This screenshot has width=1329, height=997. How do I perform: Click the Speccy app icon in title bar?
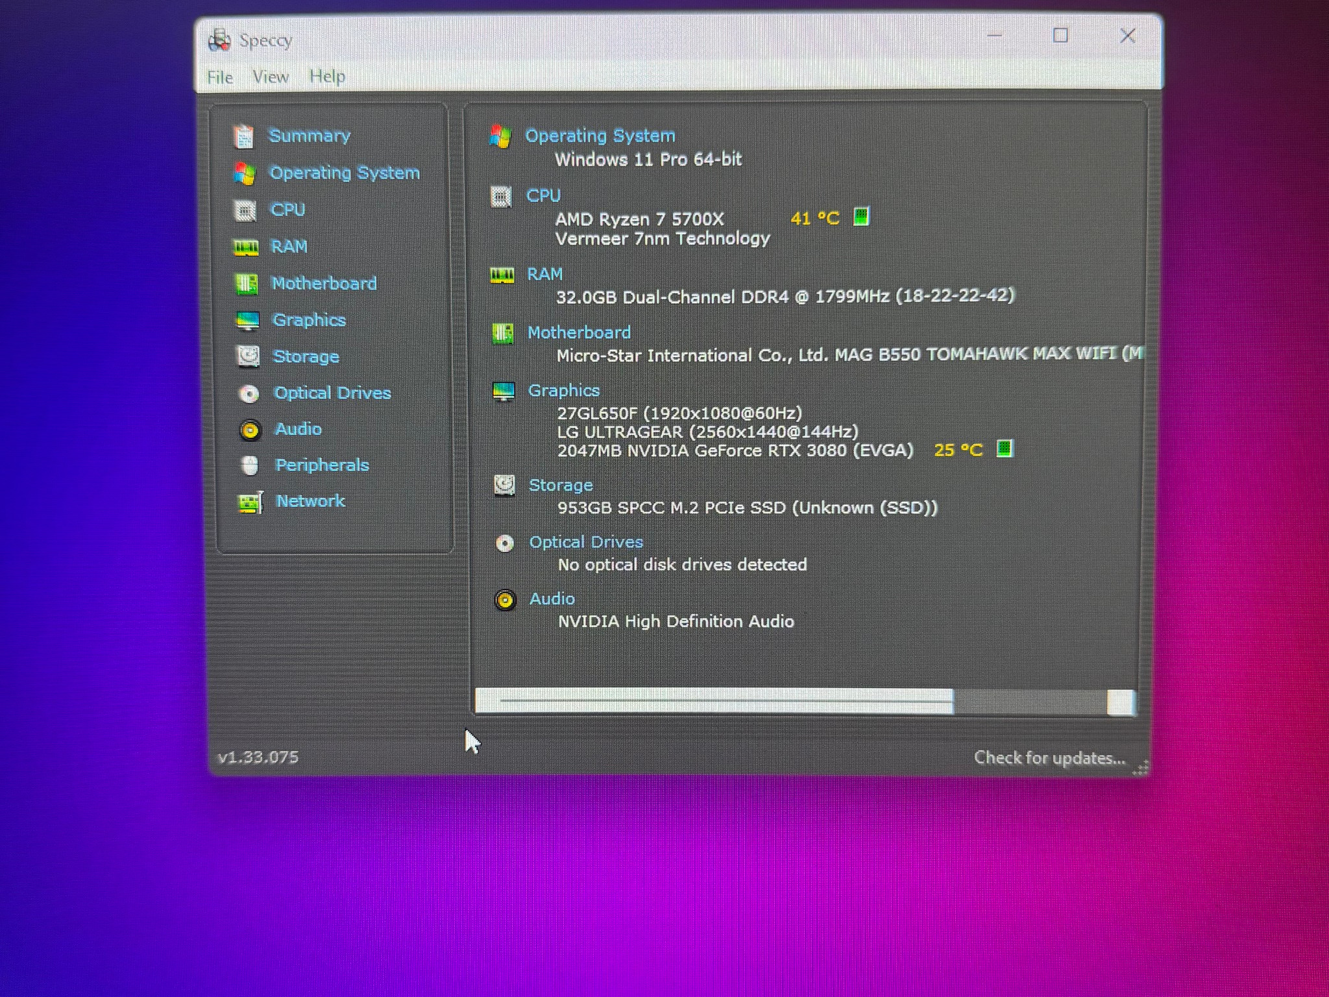point(219,40)
